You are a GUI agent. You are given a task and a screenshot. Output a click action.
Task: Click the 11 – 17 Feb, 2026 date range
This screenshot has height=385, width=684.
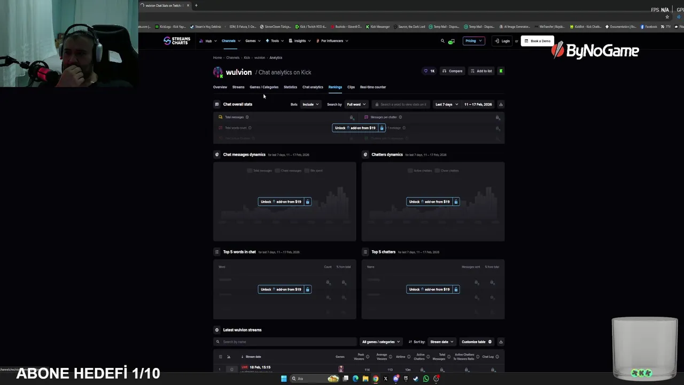pos(478,104)
